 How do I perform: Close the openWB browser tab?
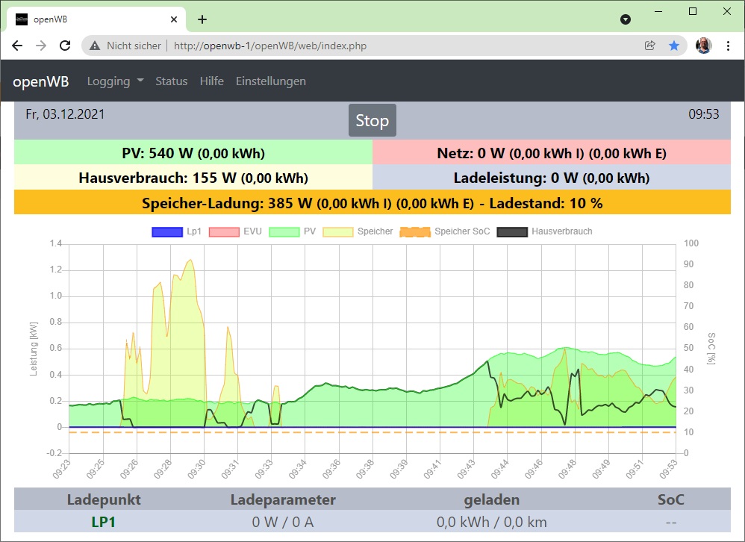point(173,19)
